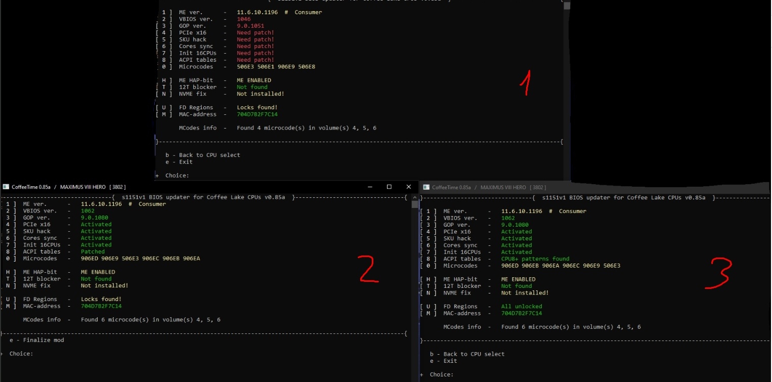Click GOP version "9.0.1080" in the left window
This screenshot has width=772, height=382.
point(95,218)
